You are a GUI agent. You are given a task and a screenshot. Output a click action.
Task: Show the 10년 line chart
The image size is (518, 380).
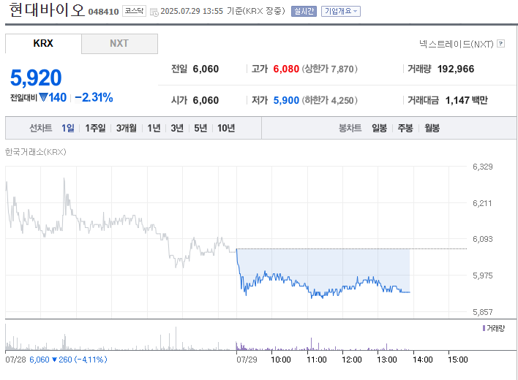pyautogui.click(x=226, y=128)
